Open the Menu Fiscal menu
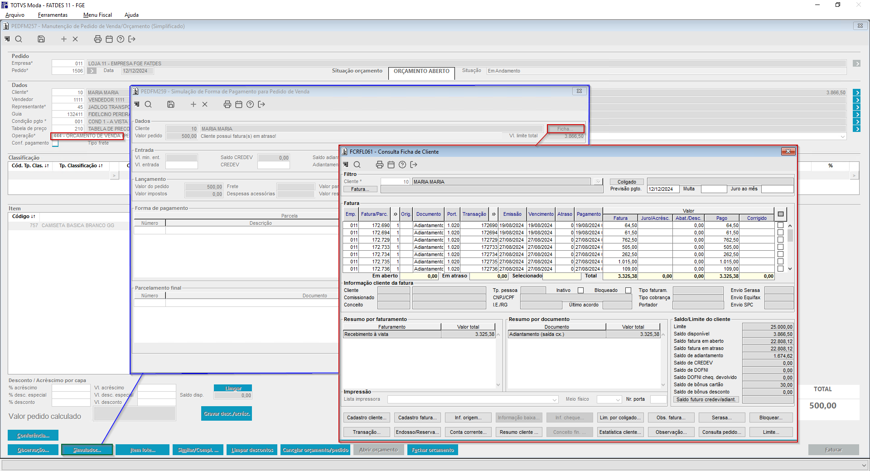The height and width of the screenshot is (471, 870). tap(97, 15)
